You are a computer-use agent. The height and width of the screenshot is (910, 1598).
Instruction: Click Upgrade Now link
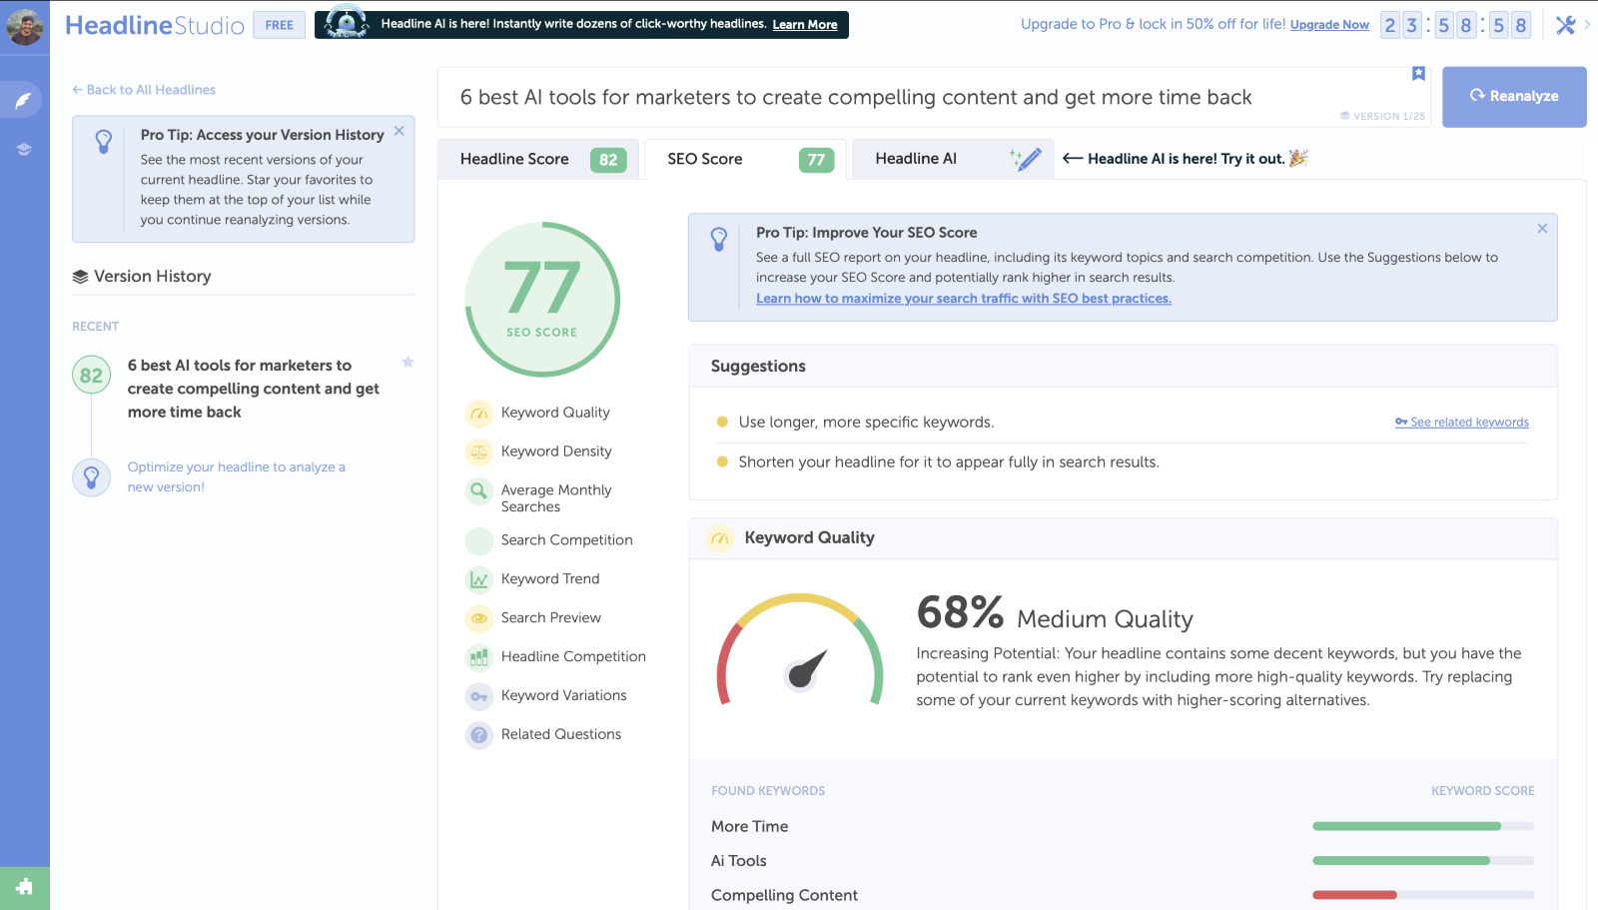pos(1329,25)
